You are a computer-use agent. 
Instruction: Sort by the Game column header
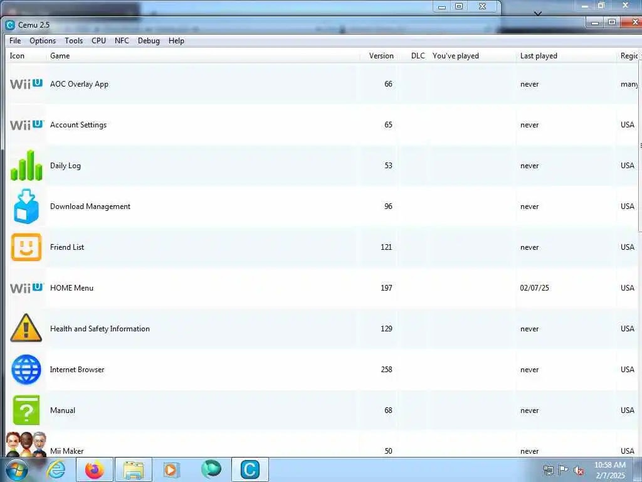click(x=203, y=56)
